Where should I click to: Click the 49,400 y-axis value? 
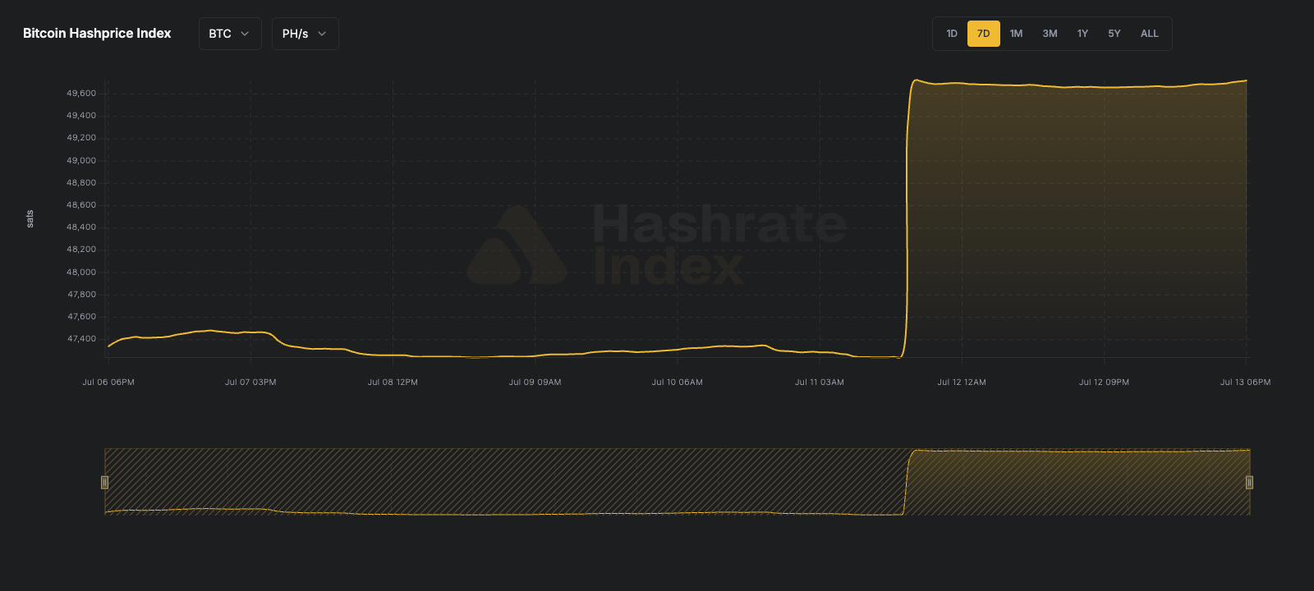tap(81, 116)
